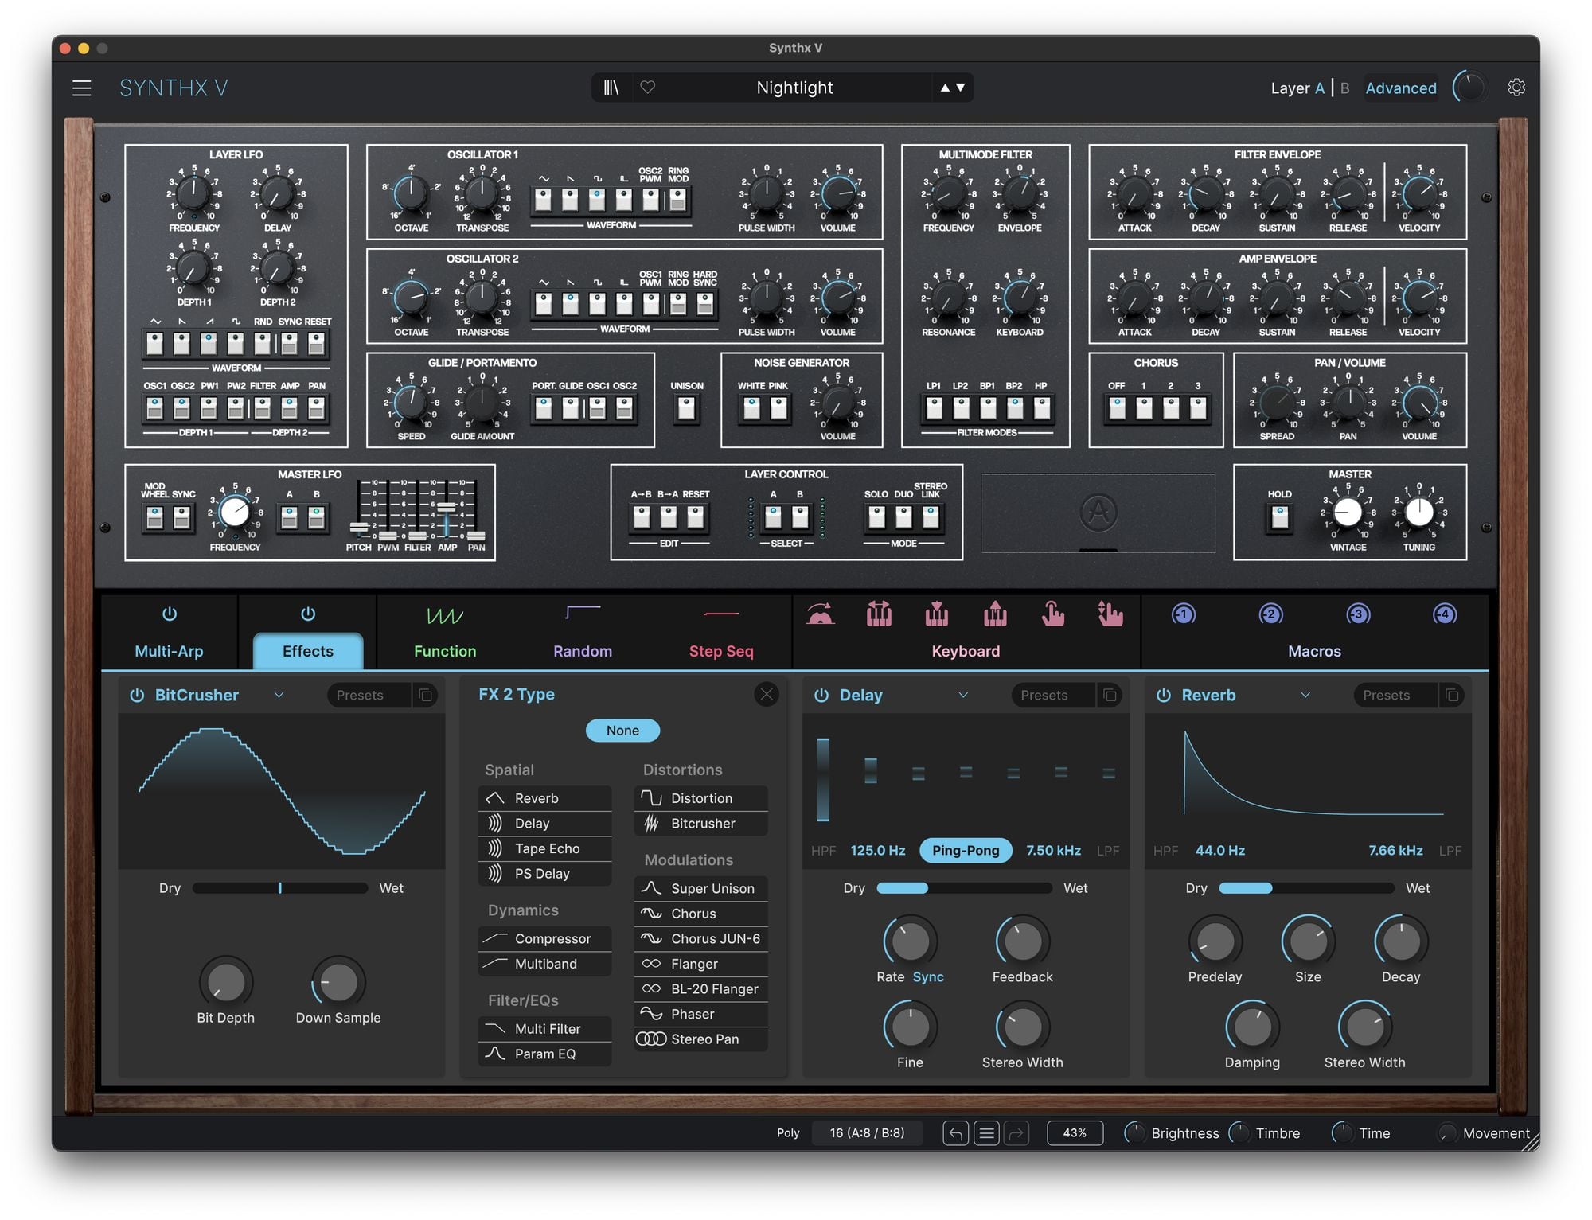Toggle the Multi-Arp power button
1592x1220 pixels.
170,614
